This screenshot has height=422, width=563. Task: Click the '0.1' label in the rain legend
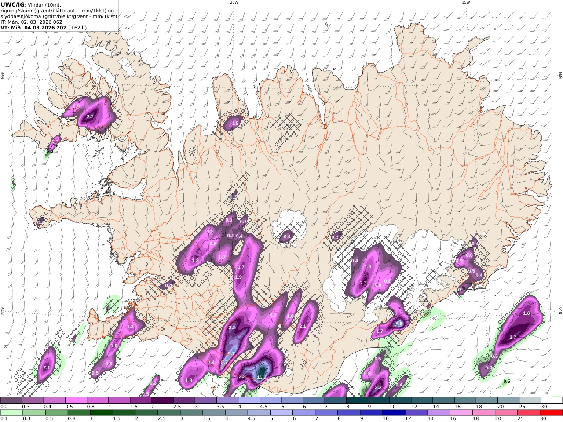[4, 419]
